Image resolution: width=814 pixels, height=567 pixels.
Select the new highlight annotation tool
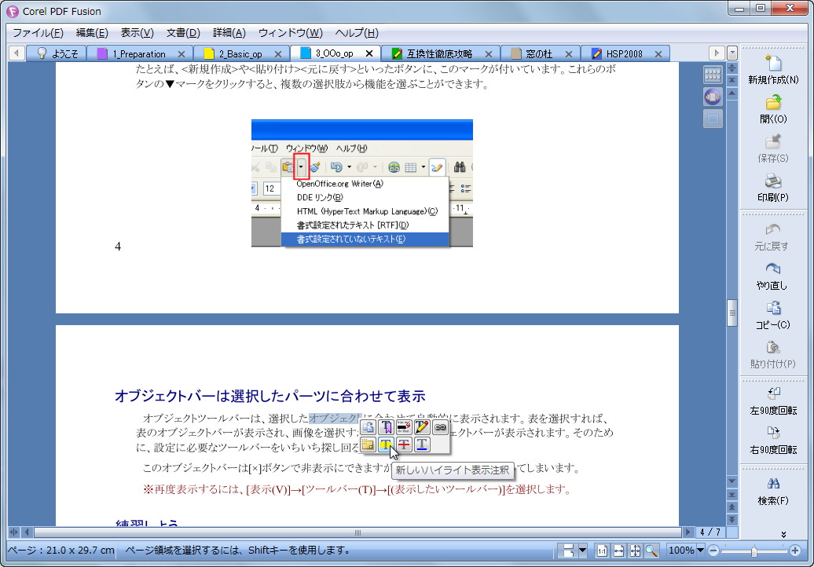(386, 444)
